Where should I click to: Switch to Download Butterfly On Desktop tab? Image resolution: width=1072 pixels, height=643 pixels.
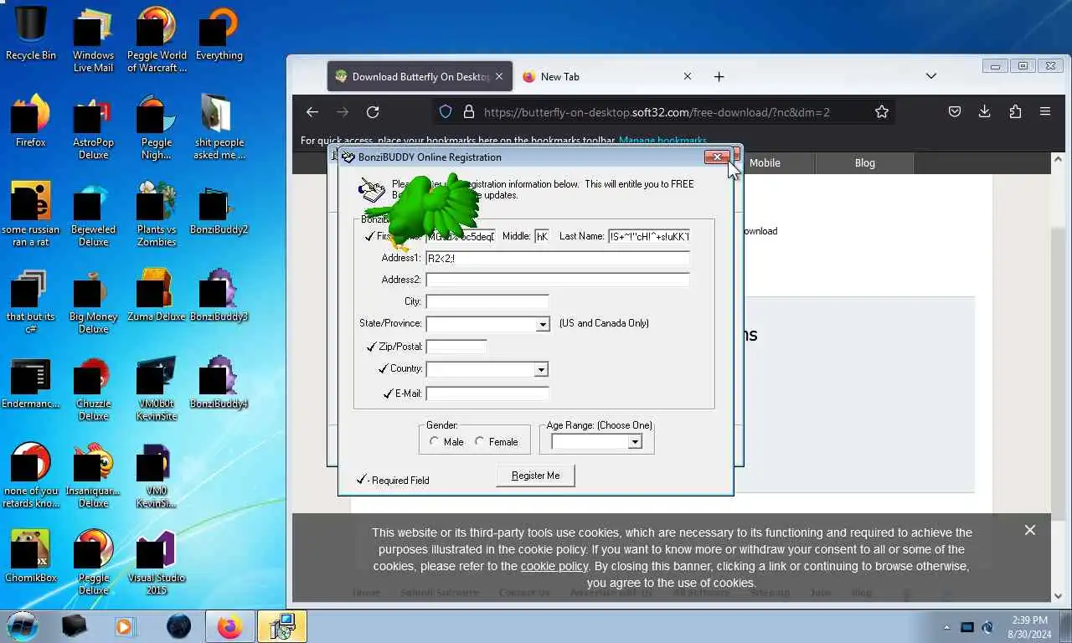point(418,76)
